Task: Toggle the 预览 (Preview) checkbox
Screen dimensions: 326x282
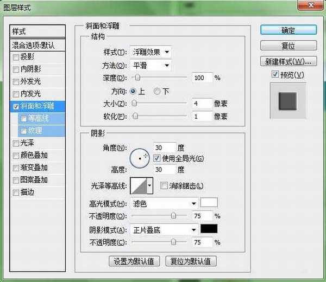Action: [277, 74]
